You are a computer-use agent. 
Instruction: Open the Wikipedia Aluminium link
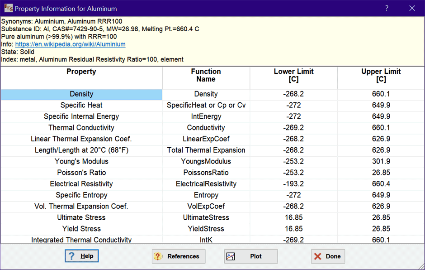coord(70,44)
